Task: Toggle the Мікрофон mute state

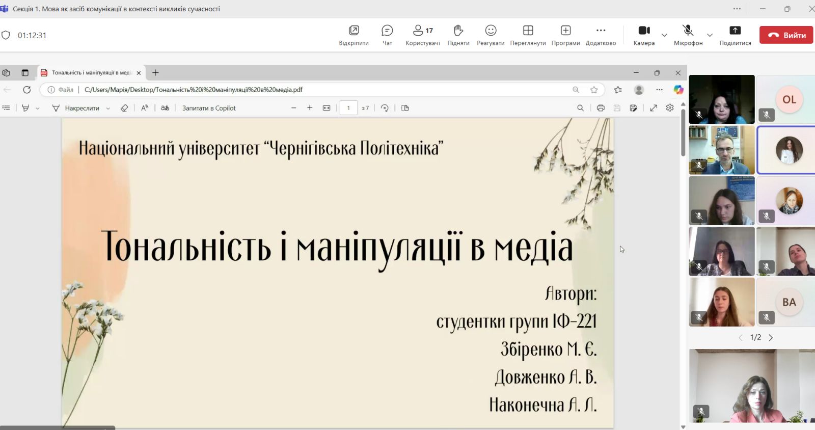Action: [x=688, y=35]
